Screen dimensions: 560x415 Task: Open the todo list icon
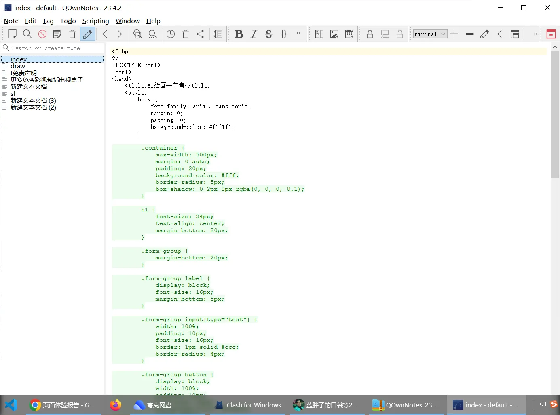pos(218,34)
